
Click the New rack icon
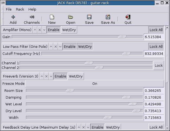[52, 17]
